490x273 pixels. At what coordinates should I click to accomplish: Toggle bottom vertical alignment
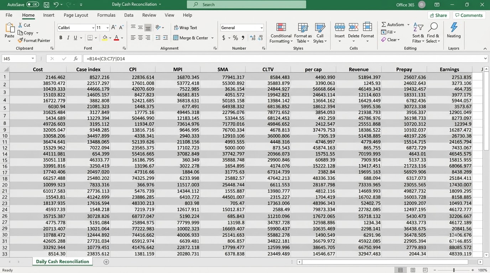click(x=148, y=27)
